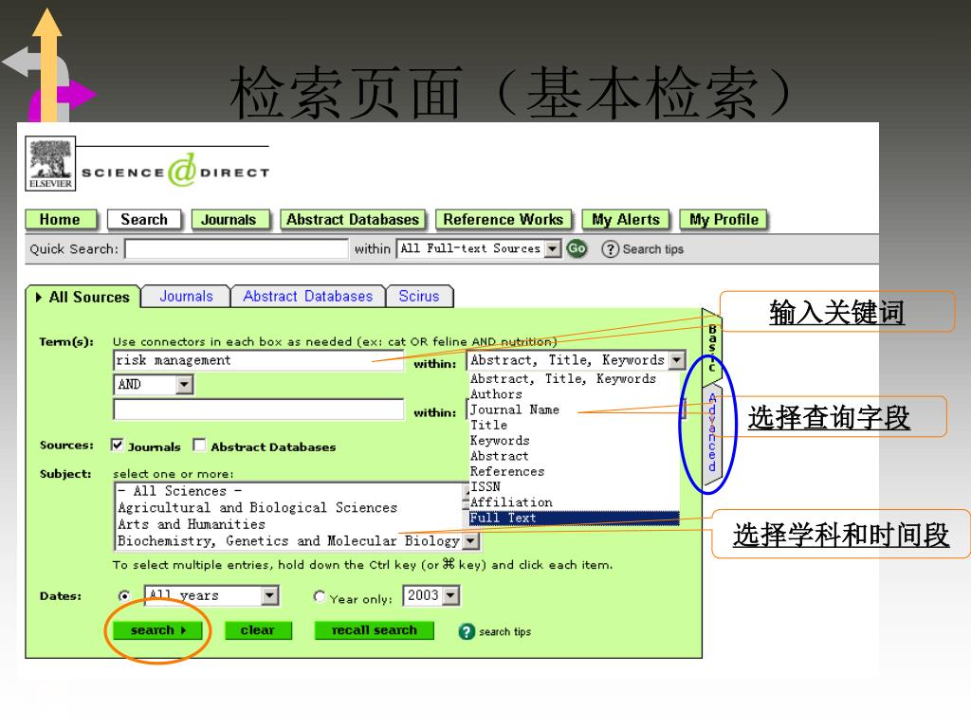Click the green Go button
The height and width of the screenshot is (728, 971).
(577, 248)
